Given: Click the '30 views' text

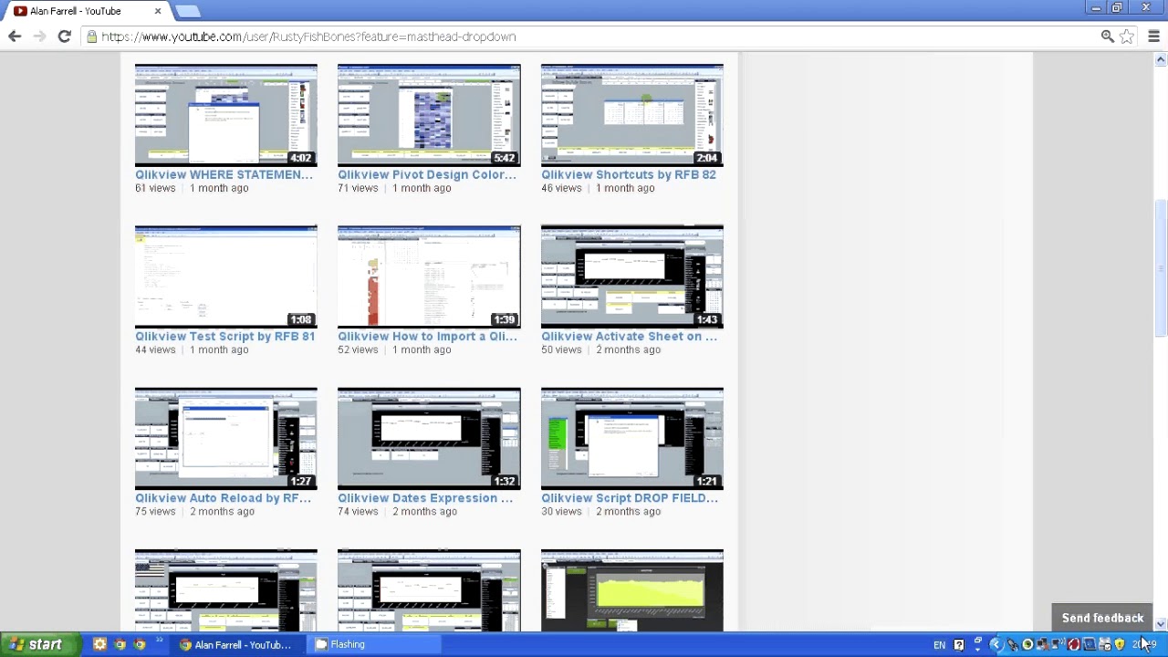Looking at the screenshot, I should click(x=561, y=511).
